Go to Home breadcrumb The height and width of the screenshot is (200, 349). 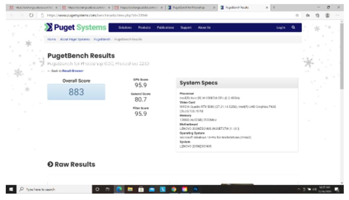click(x=52, y=39)
